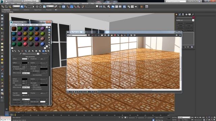The image size is (216, 121).
Task: Switch to the Object Paint ribbon tab
Action: [x=37, y=10]
